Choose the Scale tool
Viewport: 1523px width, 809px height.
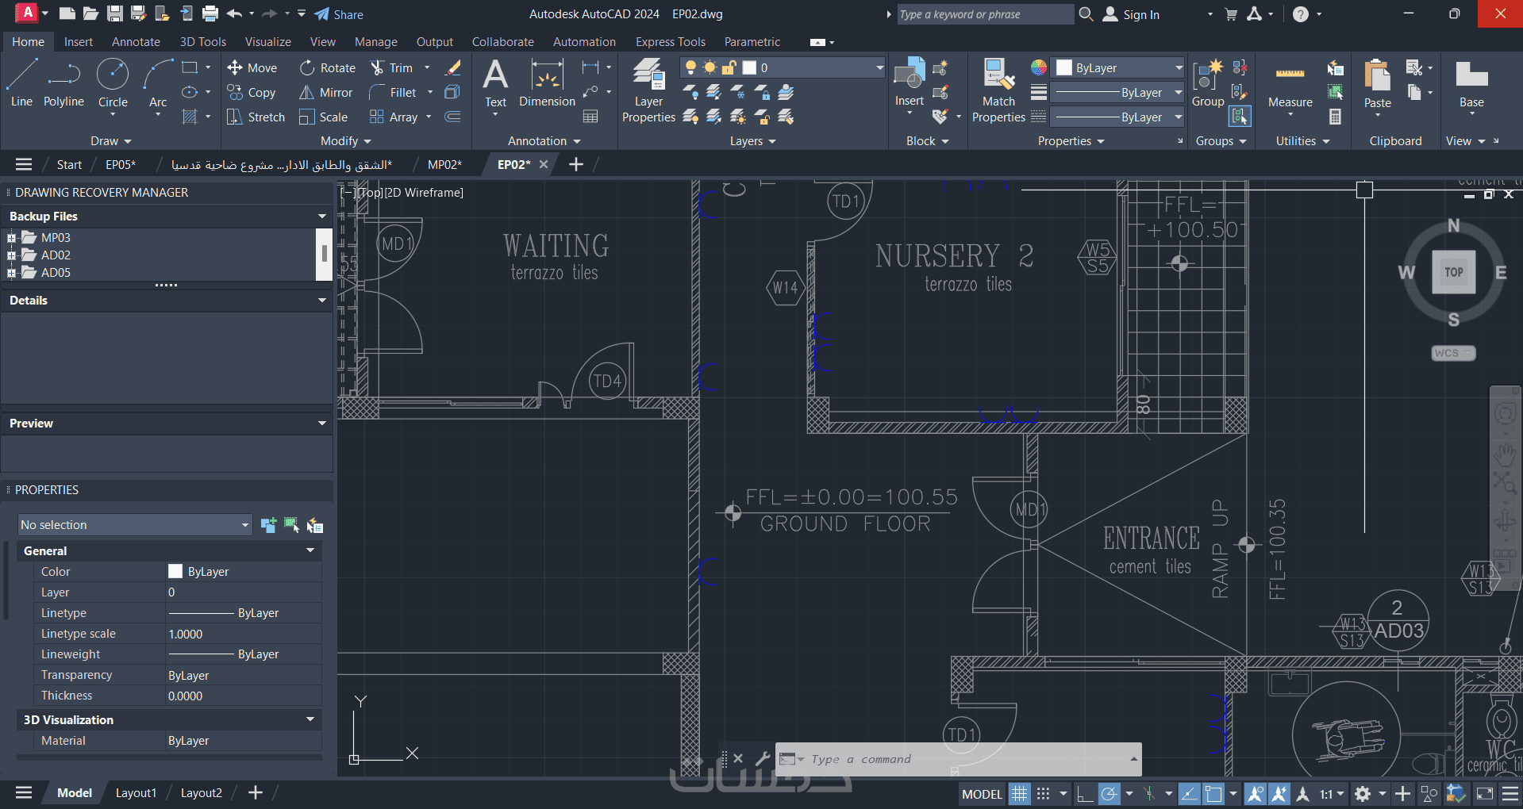tap(323, 117)
